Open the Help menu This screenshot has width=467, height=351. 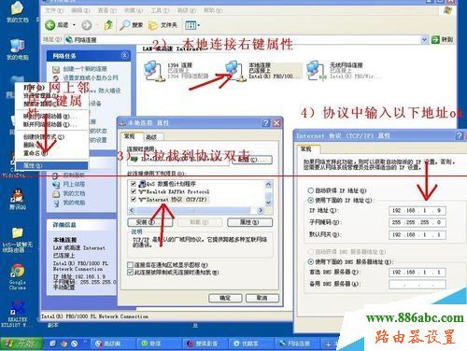click(213, 10)
